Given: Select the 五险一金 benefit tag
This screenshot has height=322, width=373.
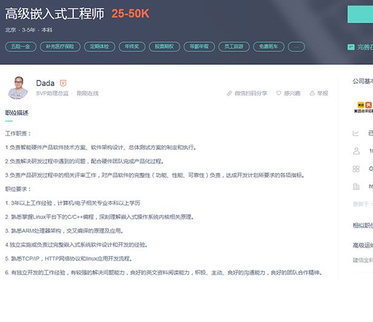Looking at the screenshot, I should (x=20, y=46).
